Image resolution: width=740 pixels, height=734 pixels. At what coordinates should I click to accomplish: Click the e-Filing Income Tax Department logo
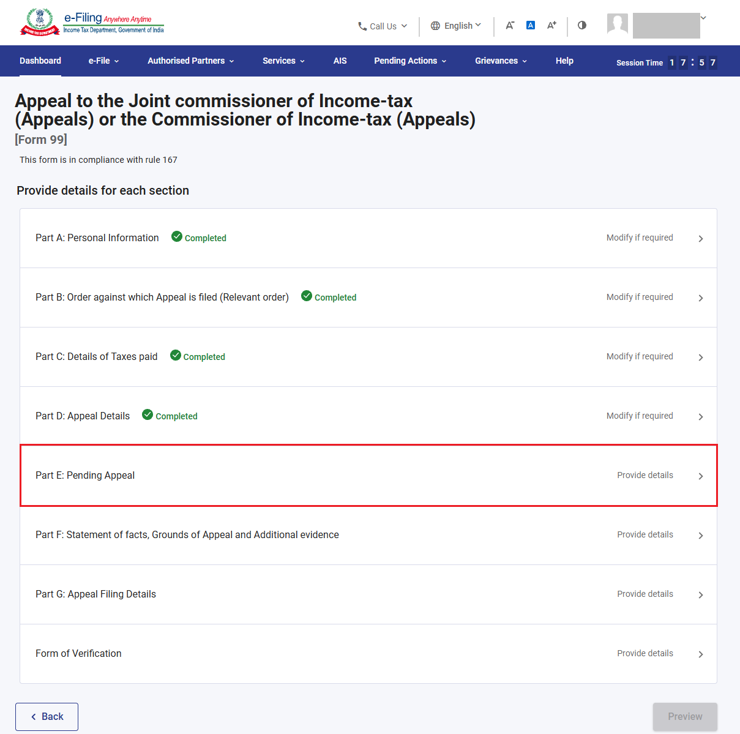pyautogui.click(x=92, y=23)
